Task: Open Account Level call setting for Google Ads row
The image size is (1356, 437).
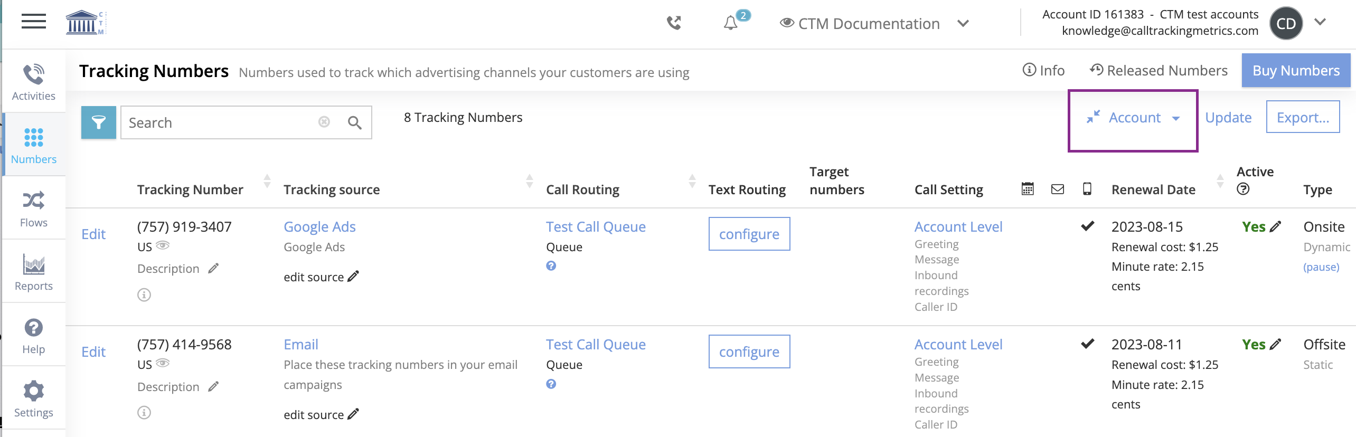Action: tap(958, 226)
